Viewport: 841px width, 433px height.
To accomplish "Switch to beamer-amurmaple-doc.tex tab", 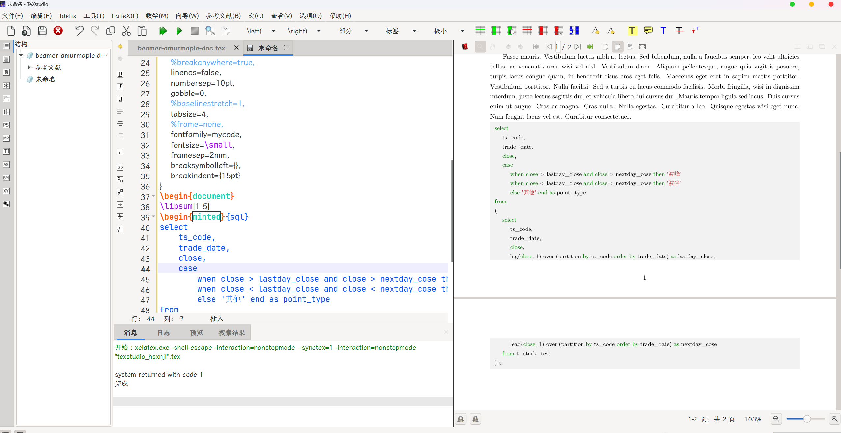I will coord(181,48).
